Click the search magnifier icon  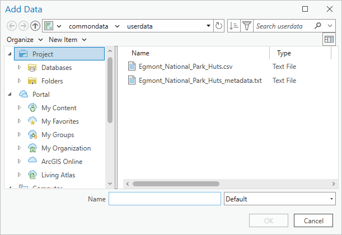[x=318, y=26]
